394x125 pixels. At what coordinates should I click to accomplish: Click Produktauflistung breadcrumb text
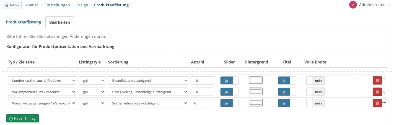pos(111,5)
